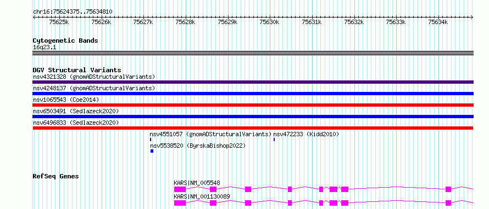Click first wide exon of KARS|NM_001130089

[180, 203]
